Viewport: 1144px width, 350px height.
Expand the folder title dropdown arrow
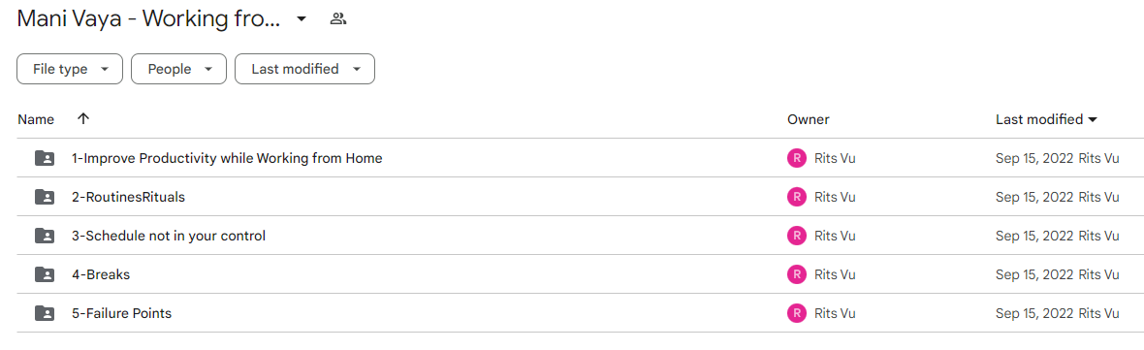coord(302,19)
